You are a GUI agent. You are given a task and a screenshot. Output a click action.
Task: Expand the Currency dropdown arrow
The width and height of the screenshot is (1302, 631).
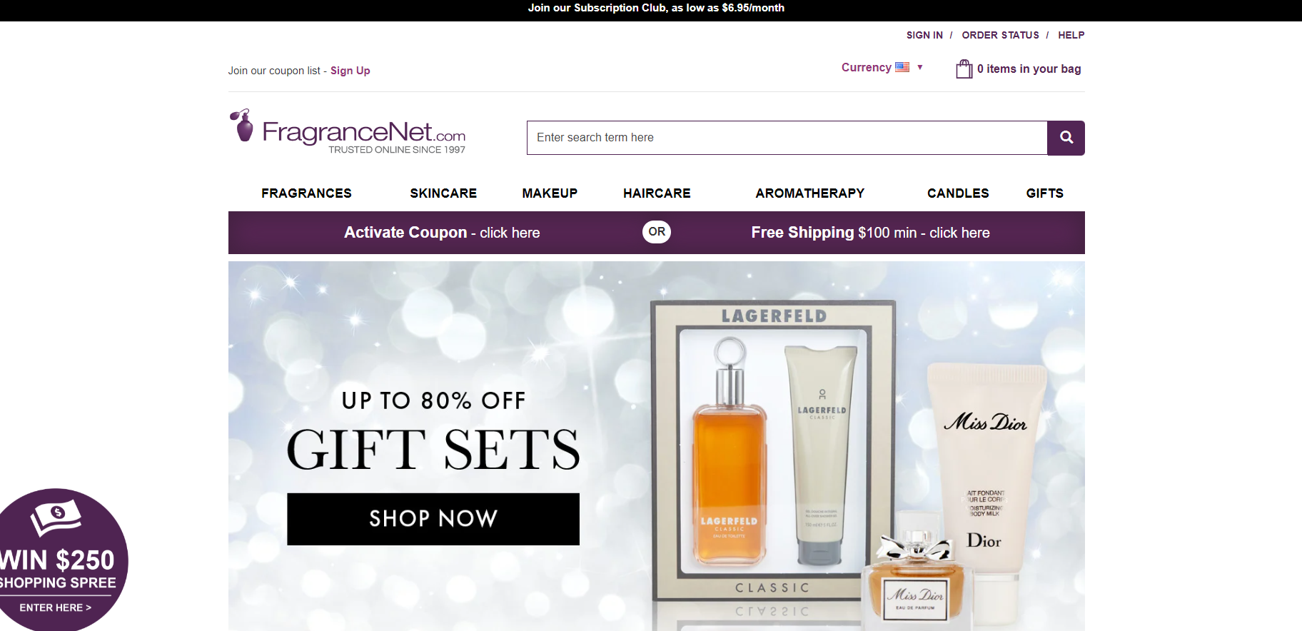pos(920,67)
